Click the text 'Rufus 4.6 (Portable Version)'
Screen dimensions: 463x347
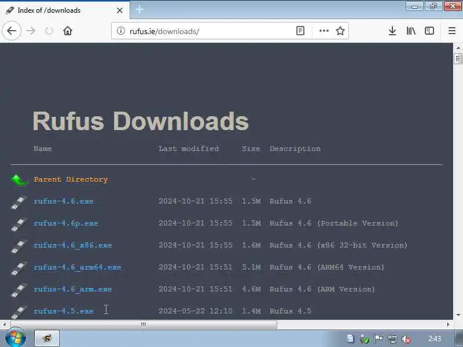pos(334,223)
